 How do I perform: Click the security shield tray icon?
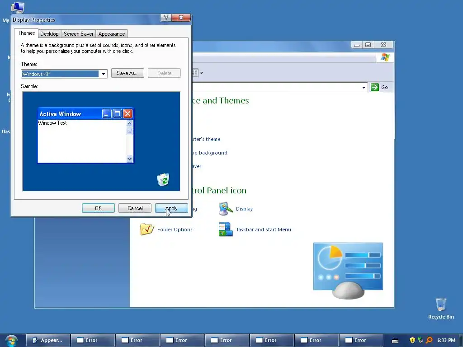(412, 340)
